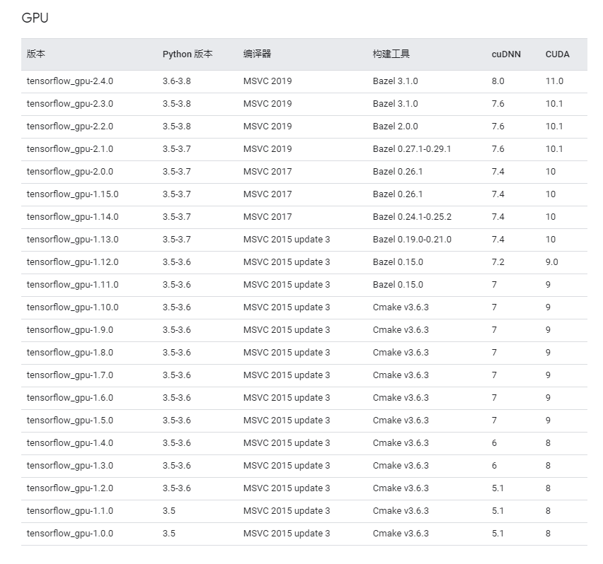
Task: Click the GPU section heading
Action: (x=35, y=18)
